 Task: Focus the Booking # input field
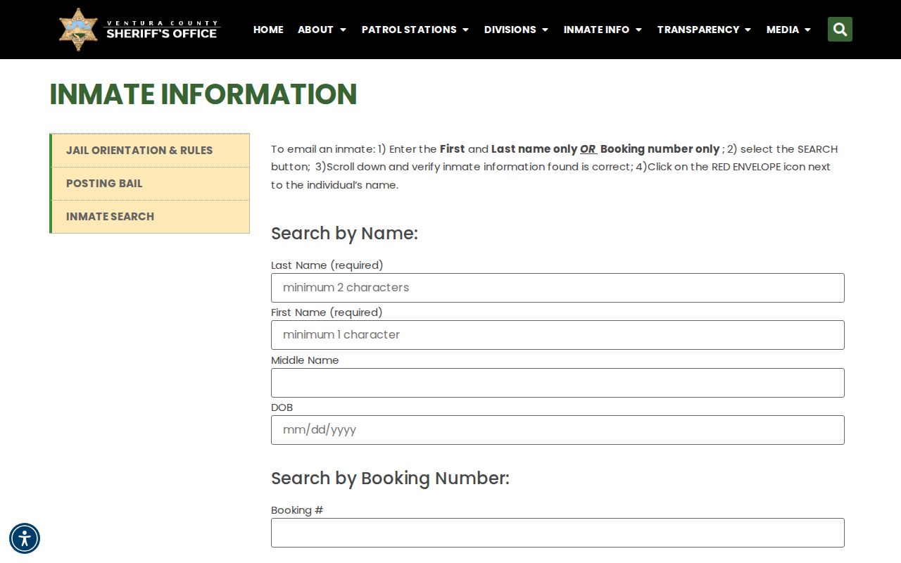tap(557, 533)
